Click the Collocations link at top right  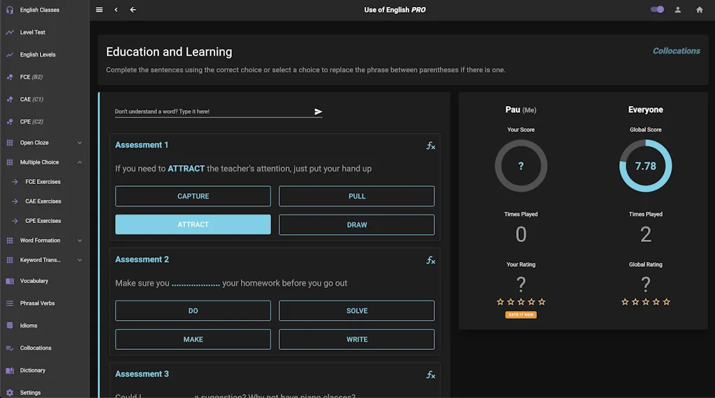(676, 51)
